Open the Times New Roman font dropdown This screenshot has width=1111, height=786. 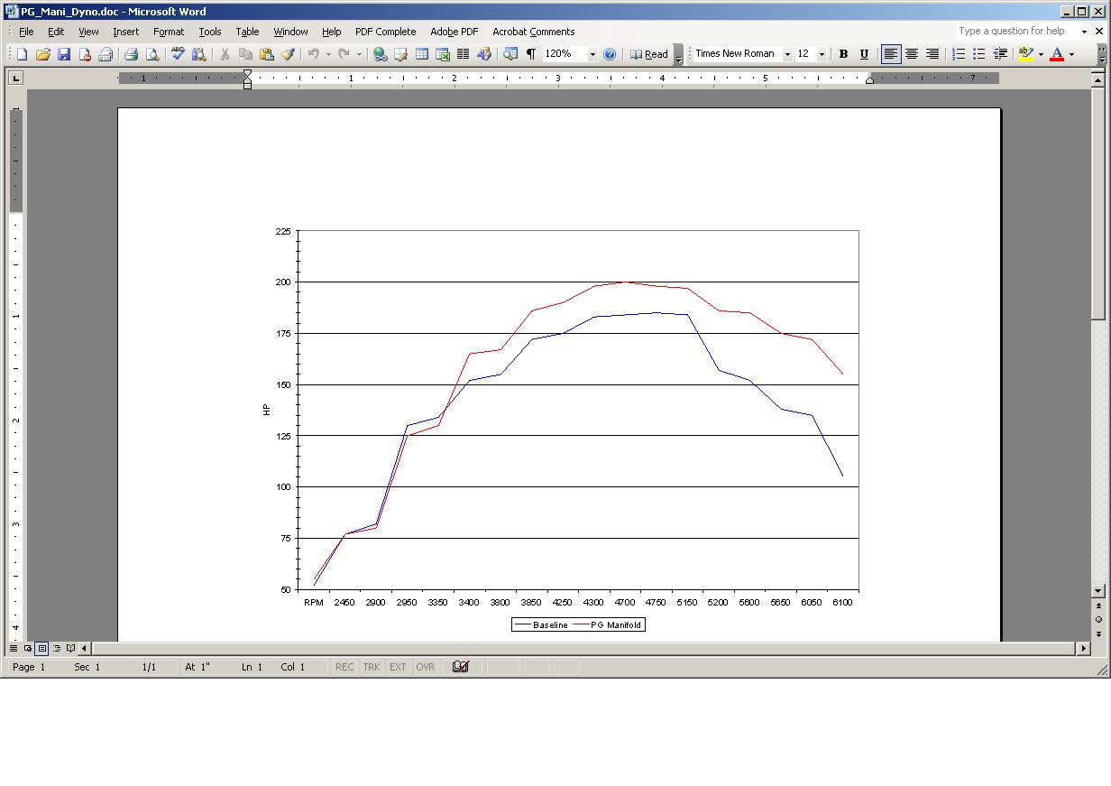coord(786,54)
